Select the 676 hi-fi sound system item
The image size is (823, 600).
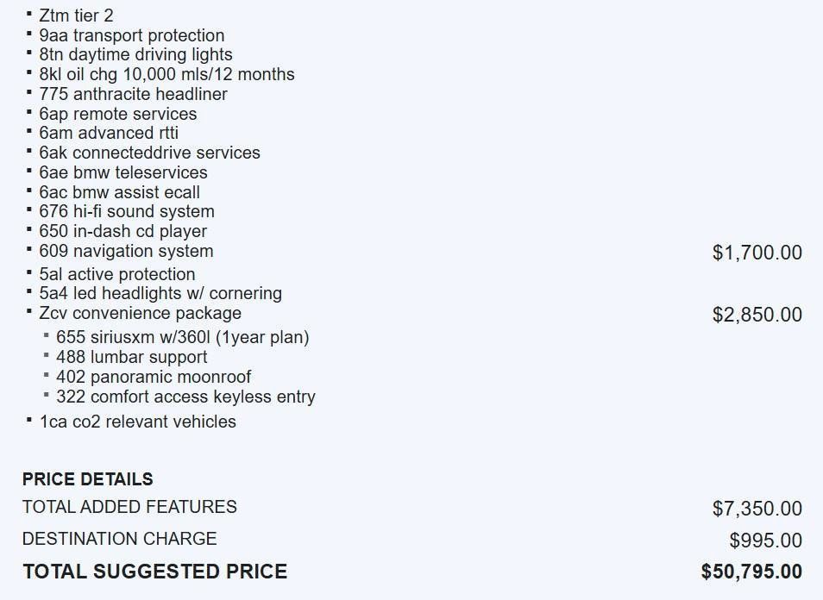coord(127,211)
